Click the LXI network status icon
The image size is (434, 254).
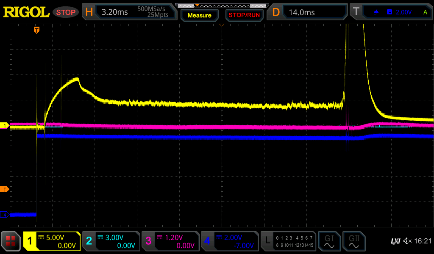(x=395, y=241)
